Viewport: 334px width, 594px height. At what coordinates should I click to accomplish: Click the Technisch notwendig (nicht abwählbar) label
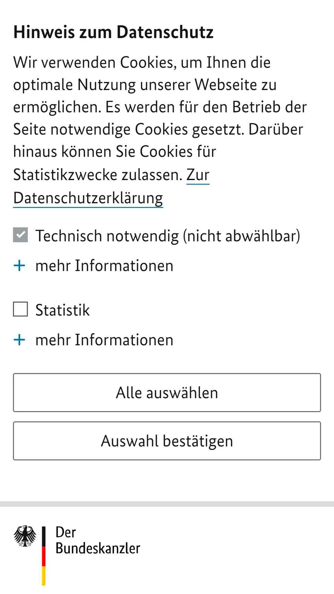pos(168,236)
